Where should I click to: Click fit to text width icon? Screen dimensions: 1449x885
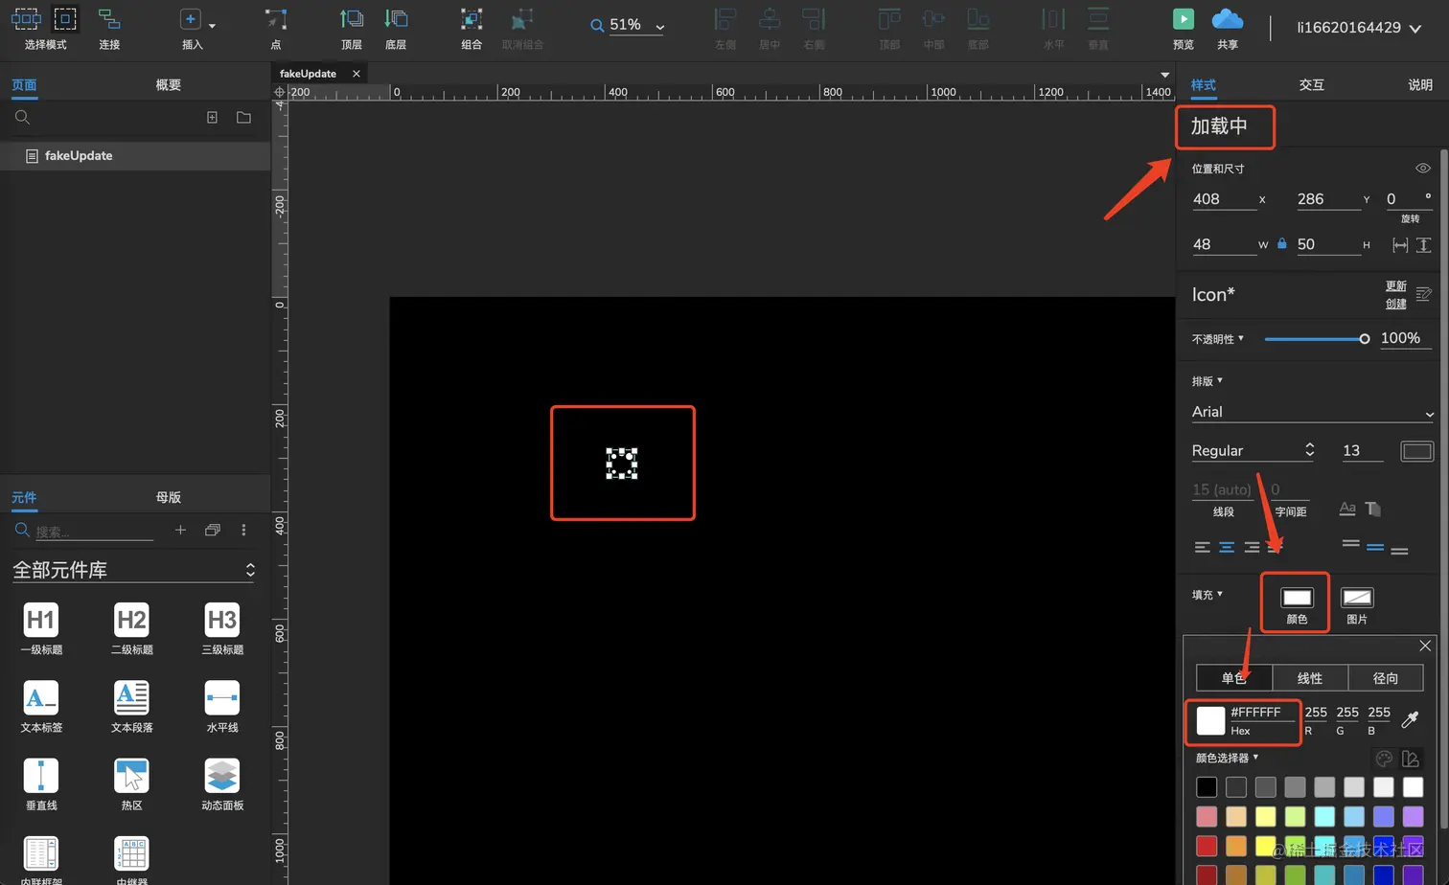coord(1400,245)
